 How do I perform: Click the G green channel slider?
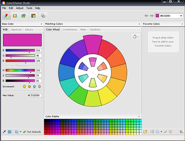[20, 56]
